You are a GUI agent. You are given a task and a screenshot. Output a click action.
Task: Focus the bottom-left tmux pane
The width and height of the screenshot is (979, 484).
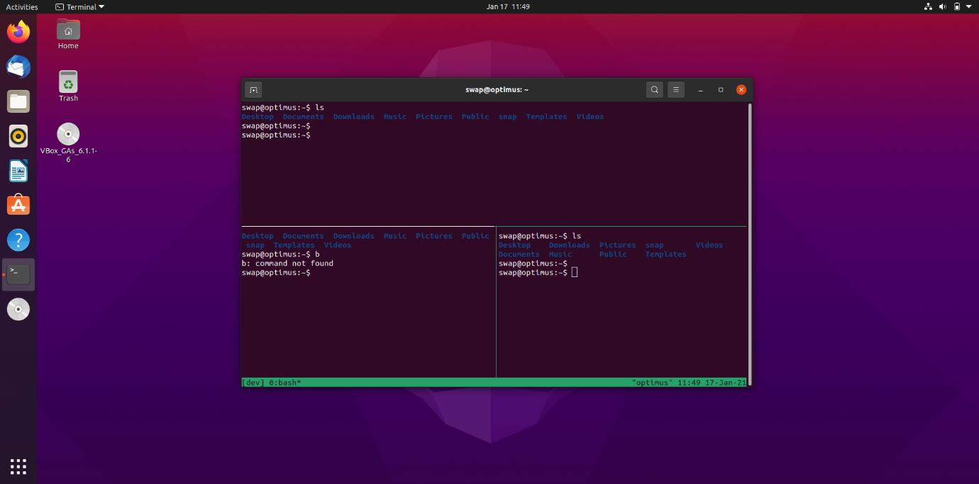click(367, 319)
